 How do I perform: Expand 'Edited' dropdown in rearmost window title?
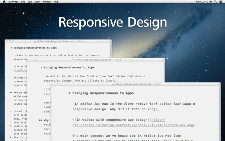(80, 41)
